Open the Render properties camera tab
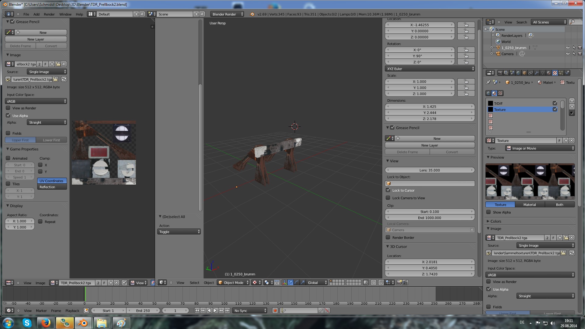 (500, 73)
